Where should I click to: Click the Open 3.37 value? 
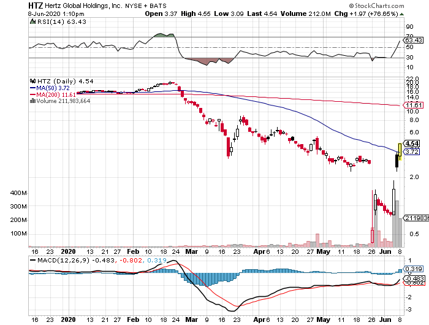(161, 13)
